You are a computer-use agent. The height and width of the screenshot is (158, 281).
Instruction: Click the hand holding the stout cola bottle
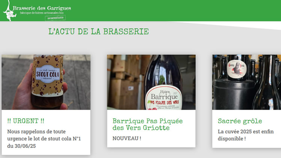(x=23, y=91)
